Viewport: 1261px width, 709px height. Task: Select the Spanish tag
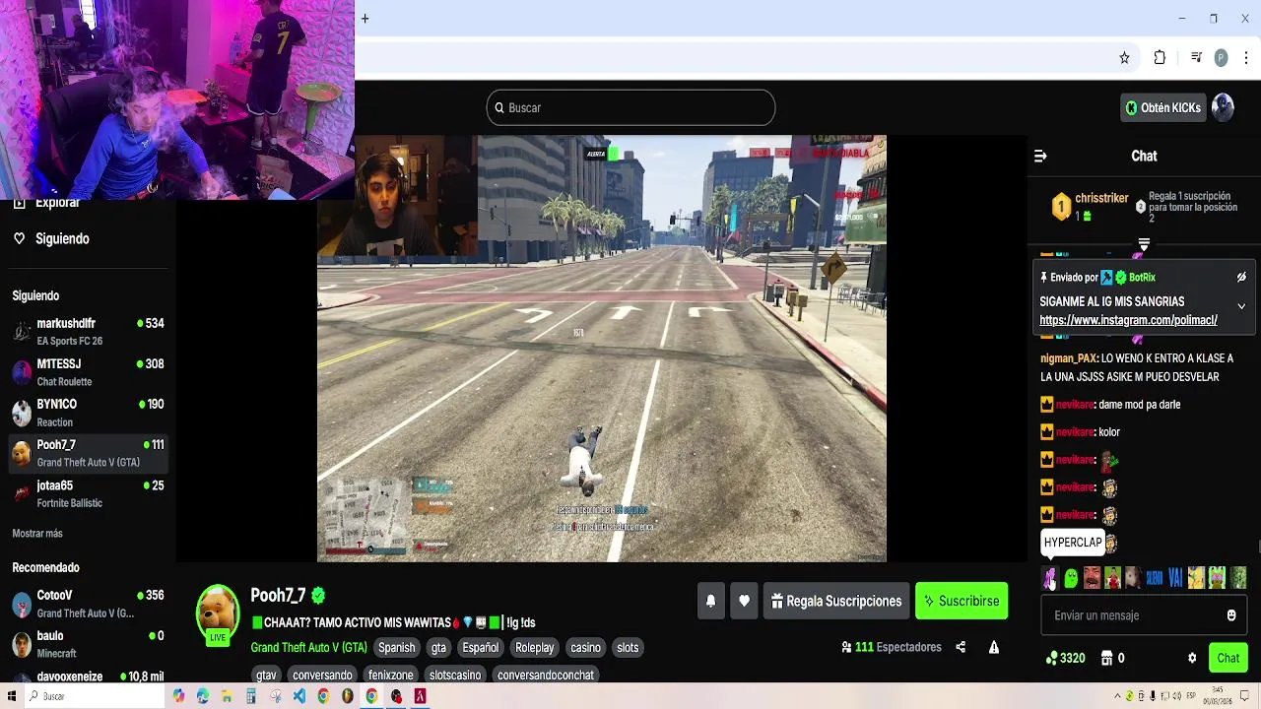[x=397, y=647]
